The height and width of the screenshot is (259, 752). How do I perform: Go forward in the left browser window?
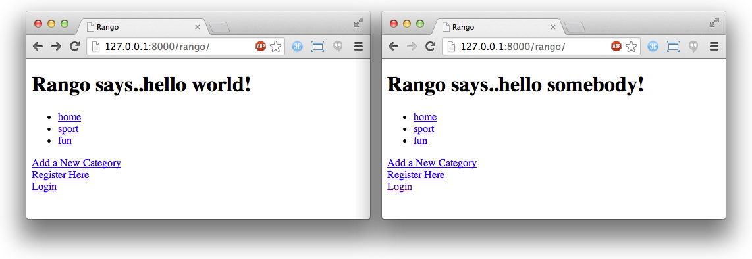click(x=56, y=47)
